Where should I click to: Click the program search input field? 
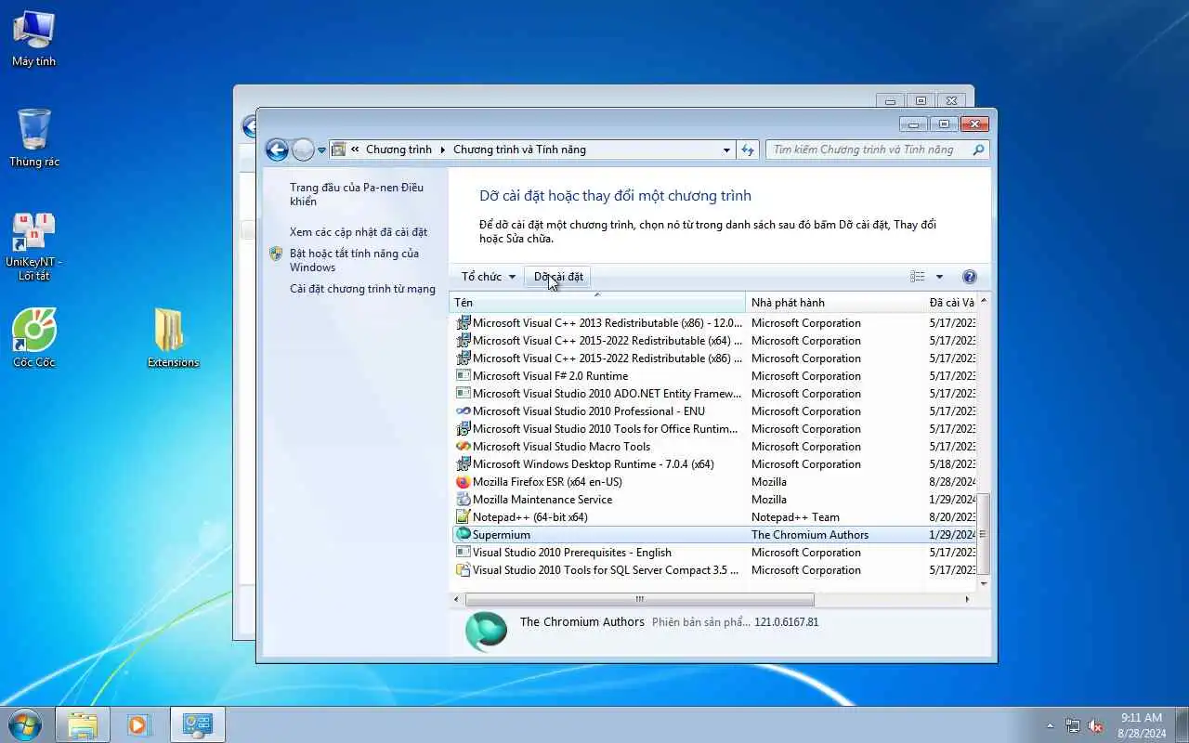868,150
